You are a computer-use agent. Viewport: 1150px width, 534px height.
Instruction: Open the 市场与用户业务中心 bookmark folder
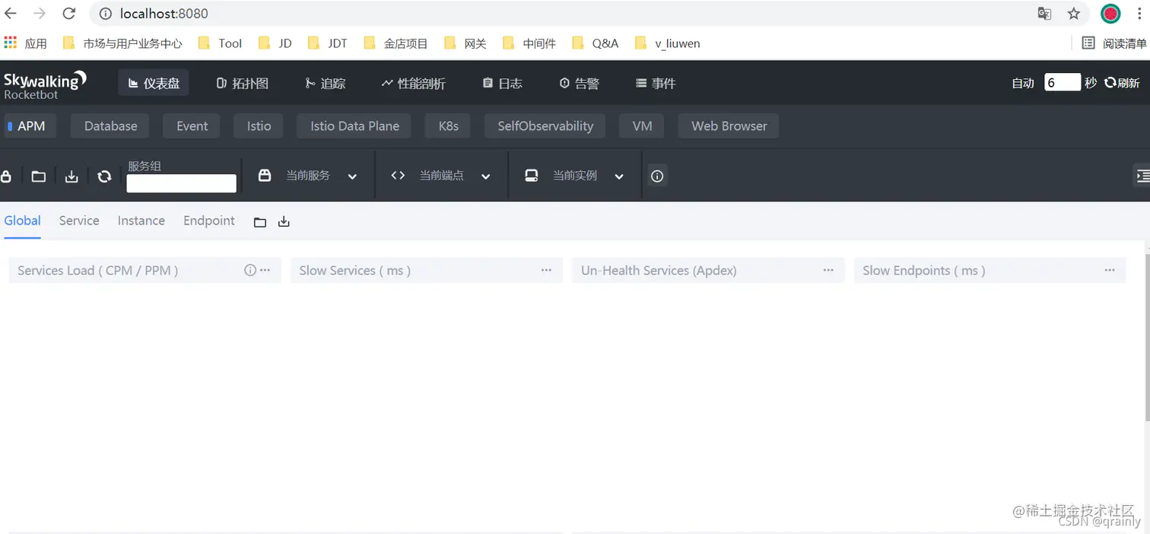point(123,43)
